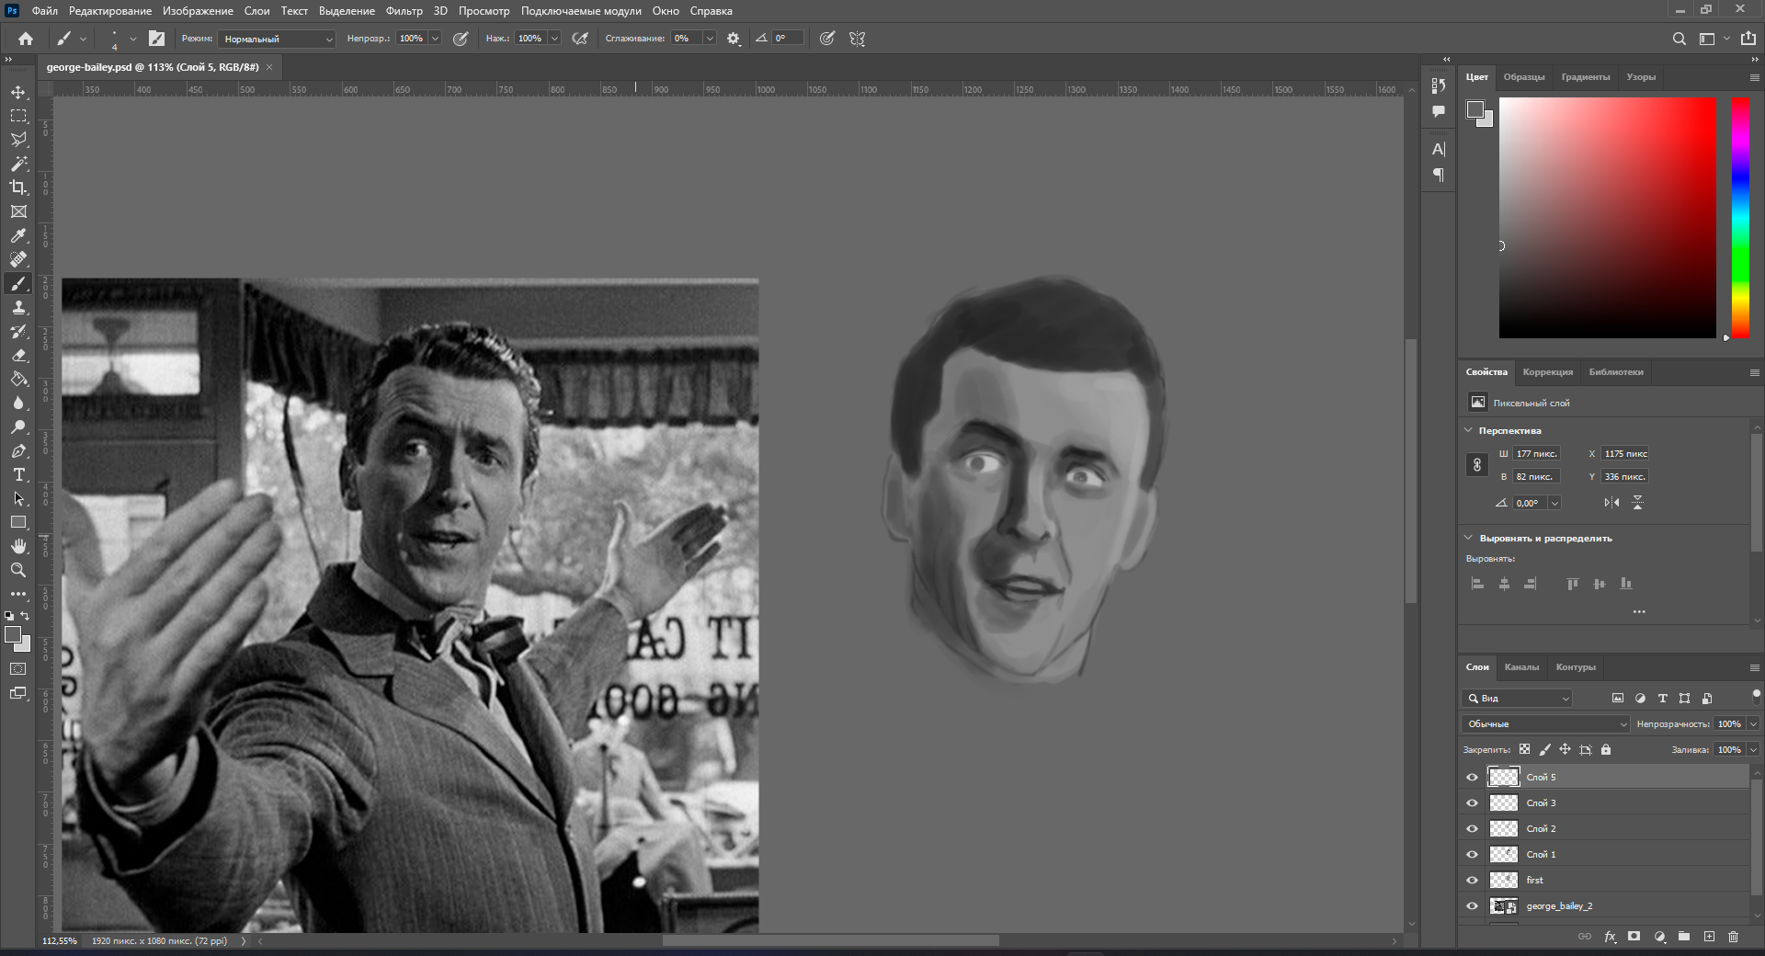1765x956 pixels.
Task: Switch to the Каналы tab
Action: point(1521,667)
